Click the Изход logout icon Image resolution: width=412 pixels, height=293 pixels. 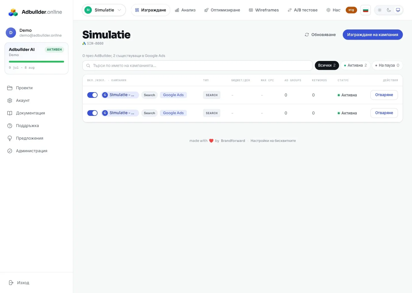coord(11,283)
